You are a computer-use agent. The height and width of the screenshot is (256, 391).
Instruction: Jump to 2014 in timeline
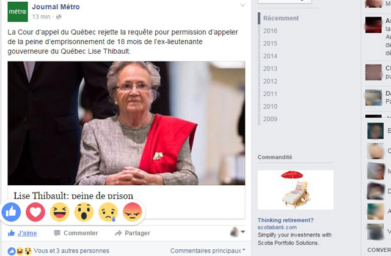coord(270,56)
